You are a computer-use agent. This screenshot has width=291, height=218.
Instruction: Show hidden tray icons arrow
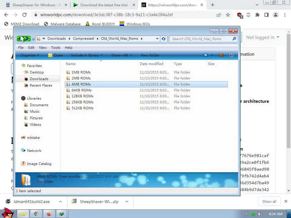[x=246, y=214]
